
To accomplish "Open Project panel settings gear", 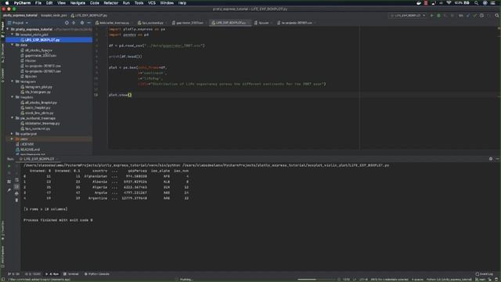I will [x=82, y=23].
